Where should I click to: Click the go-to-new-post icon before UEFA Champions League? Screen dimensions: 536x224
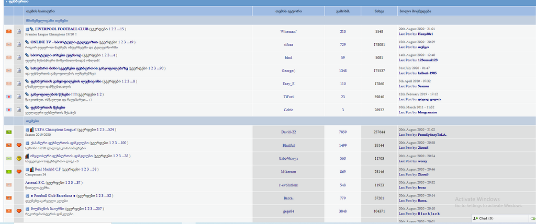27,130
